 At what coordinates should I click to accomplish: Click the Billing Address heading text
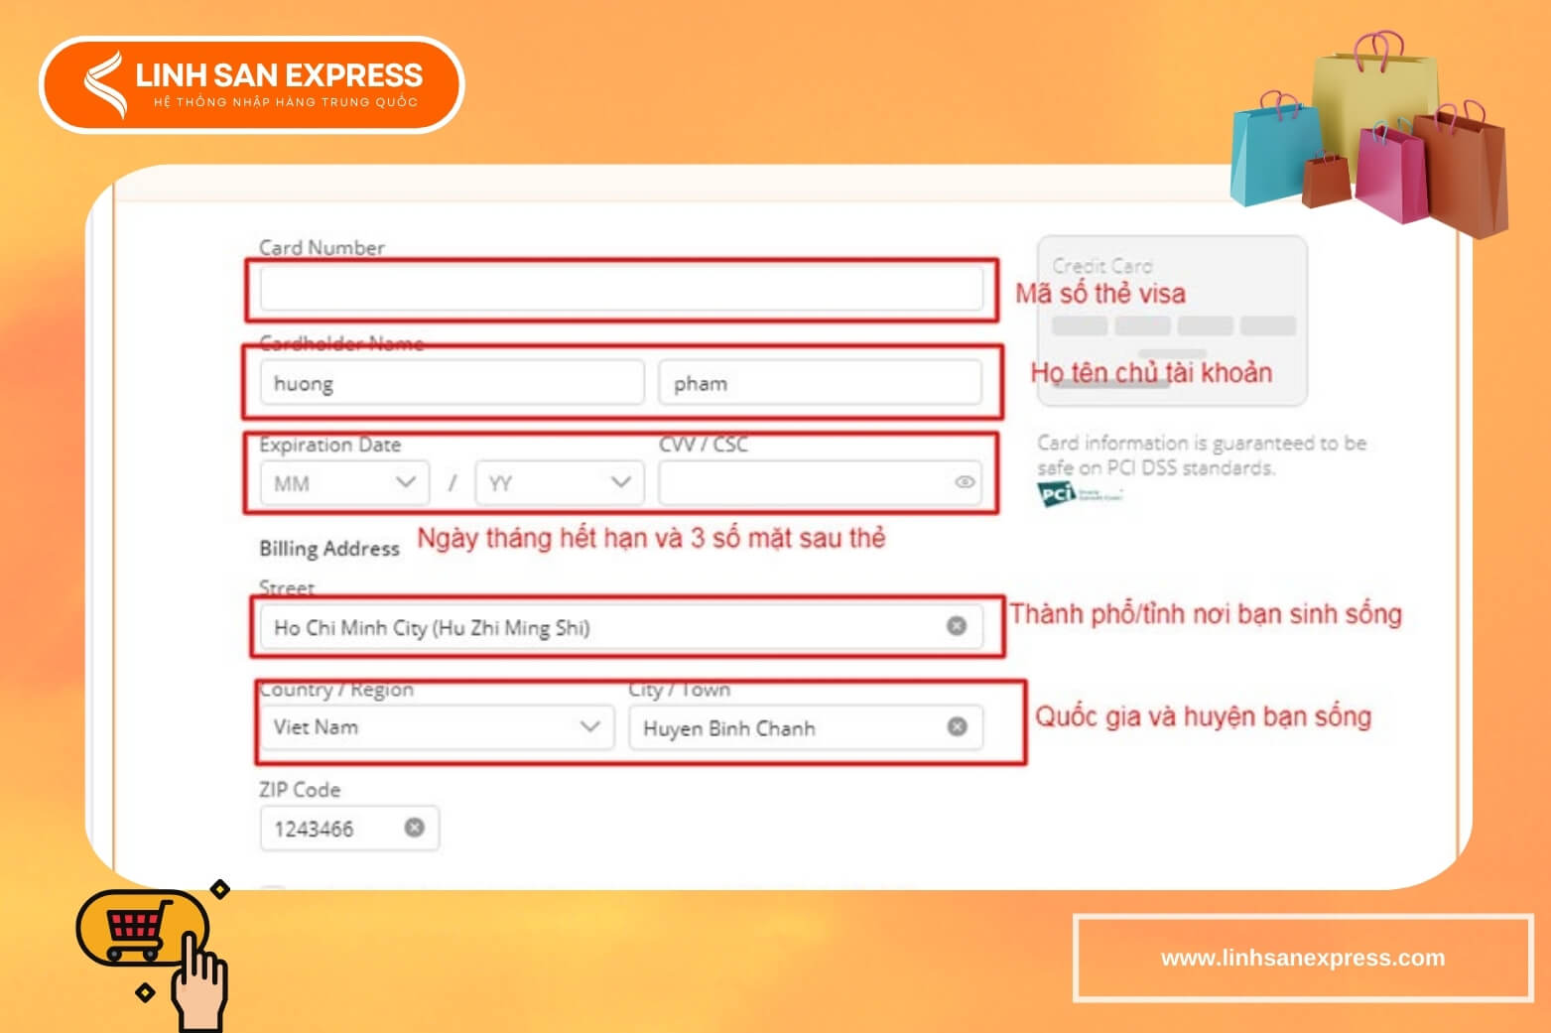(x=329, y=549)
